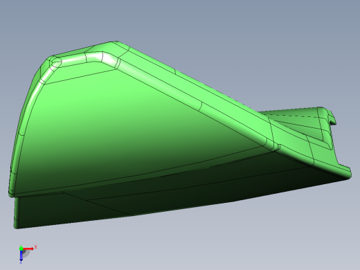The image size is (360, 270).
Task: Click the red X axis arrow of the triad
Action: 28,249
